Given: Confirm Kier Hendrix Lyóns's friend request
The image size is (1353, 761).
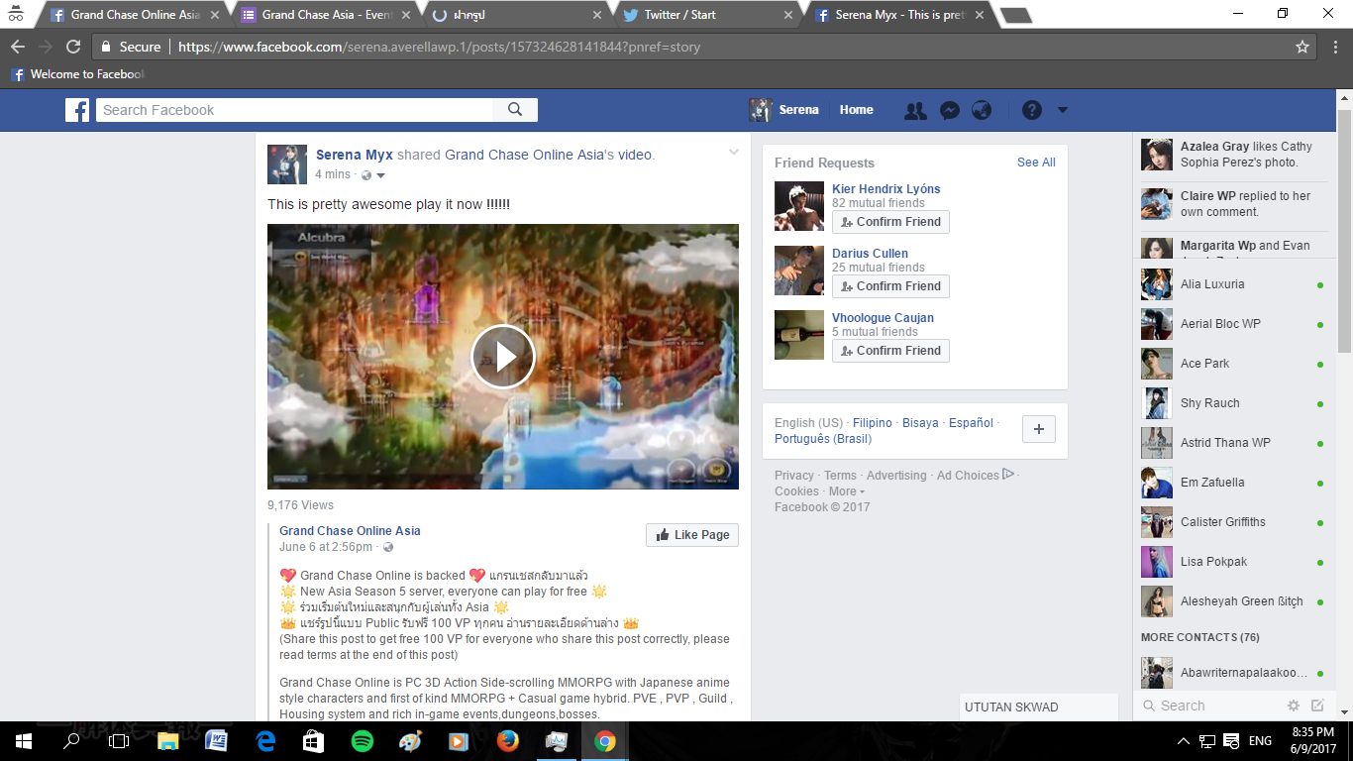Looking at the screenshot, I should [x=890, y=222].
